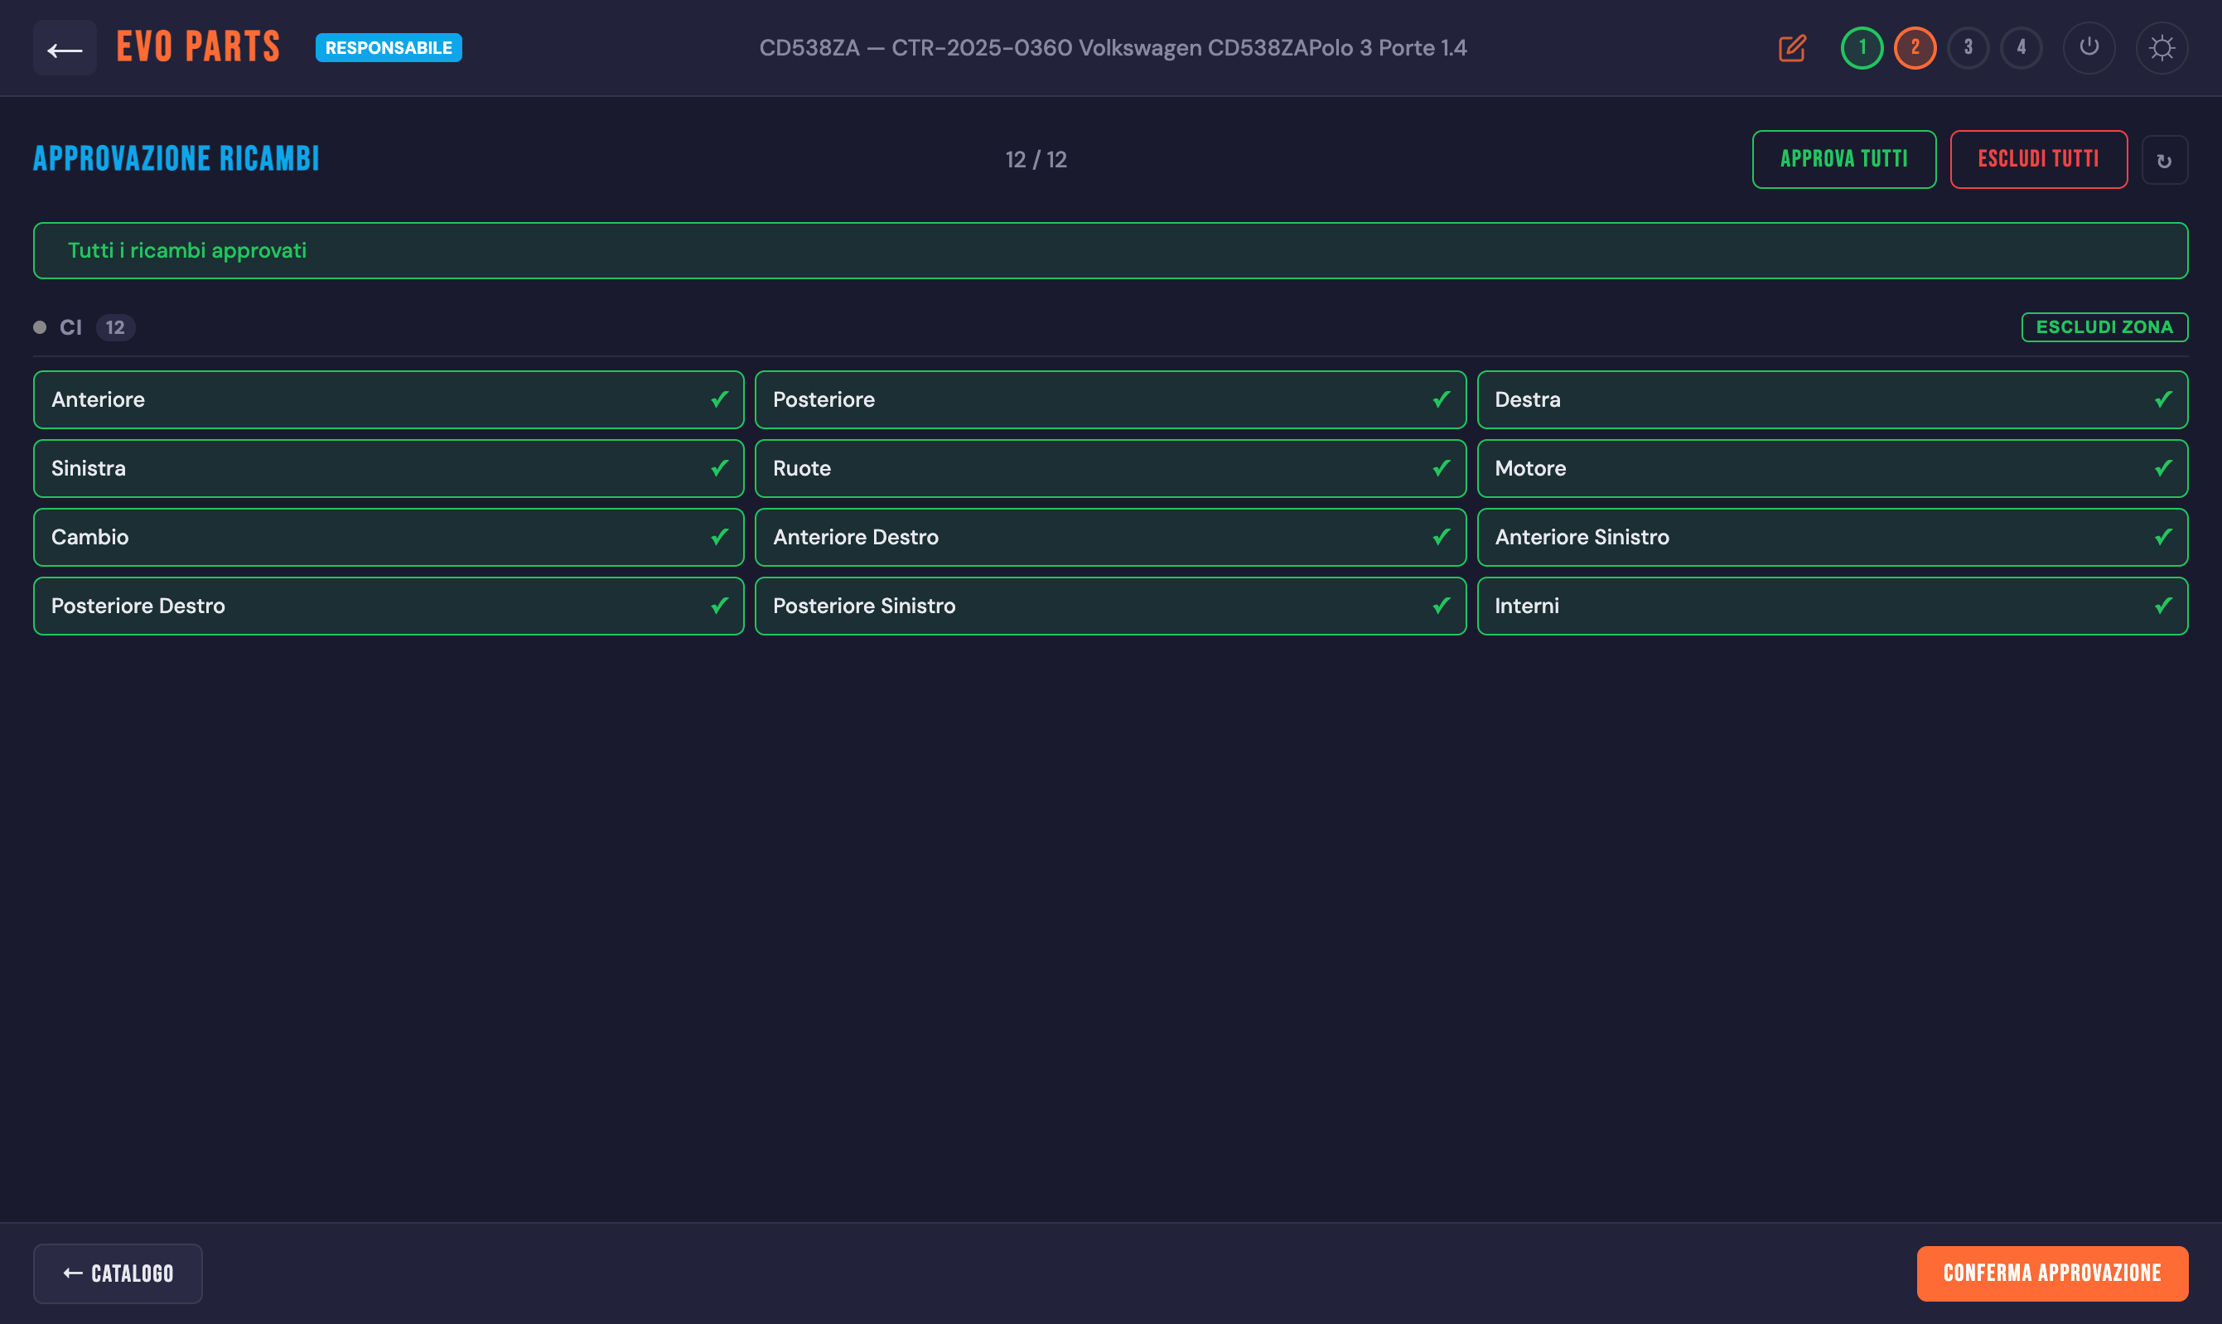Jump to step 4 circle

[2021, 48]
